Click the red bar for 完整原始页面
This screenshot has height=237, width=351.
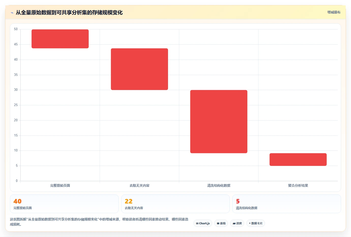tap(60, 39)
